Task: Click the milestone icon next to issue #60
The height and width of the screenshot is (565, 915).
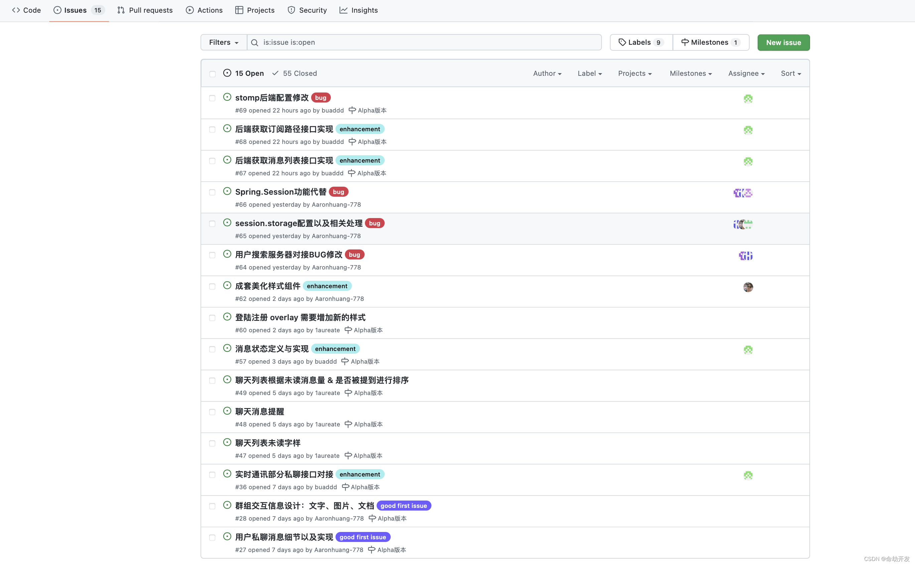Action: click(348, 330)
